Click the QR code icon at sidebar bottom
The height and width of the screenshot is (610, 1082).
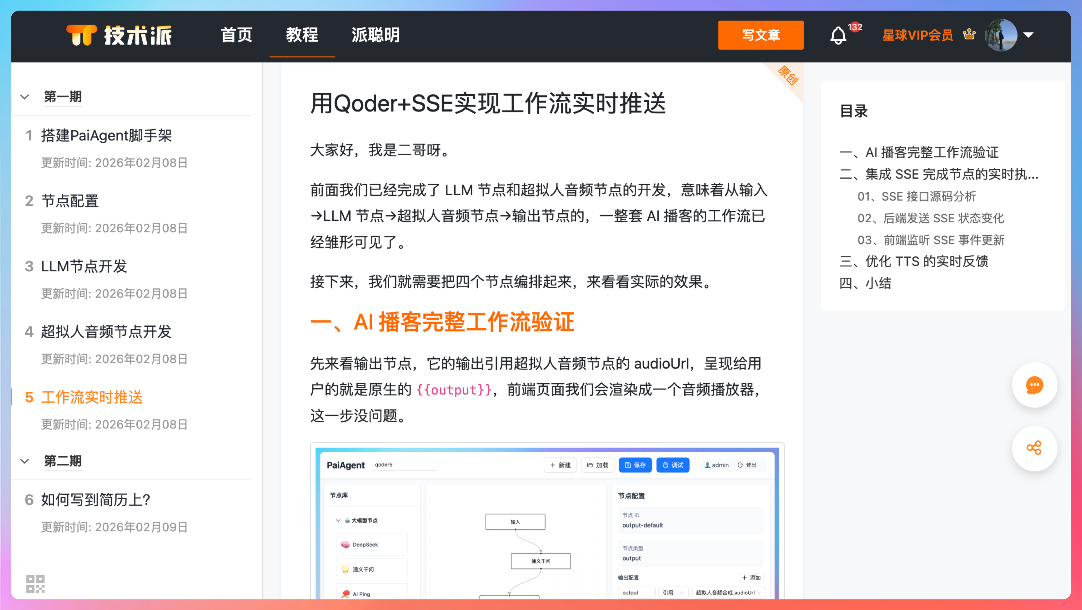pos(35,583)
